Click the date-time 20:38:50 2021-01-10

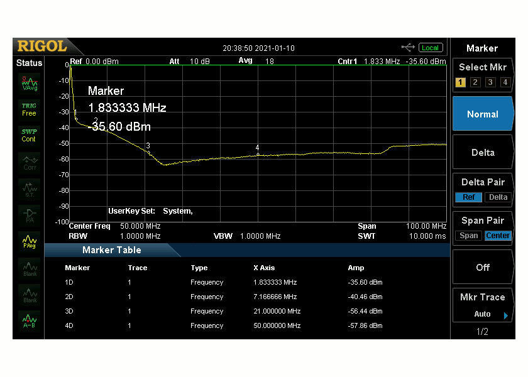(x=258, y=48)
